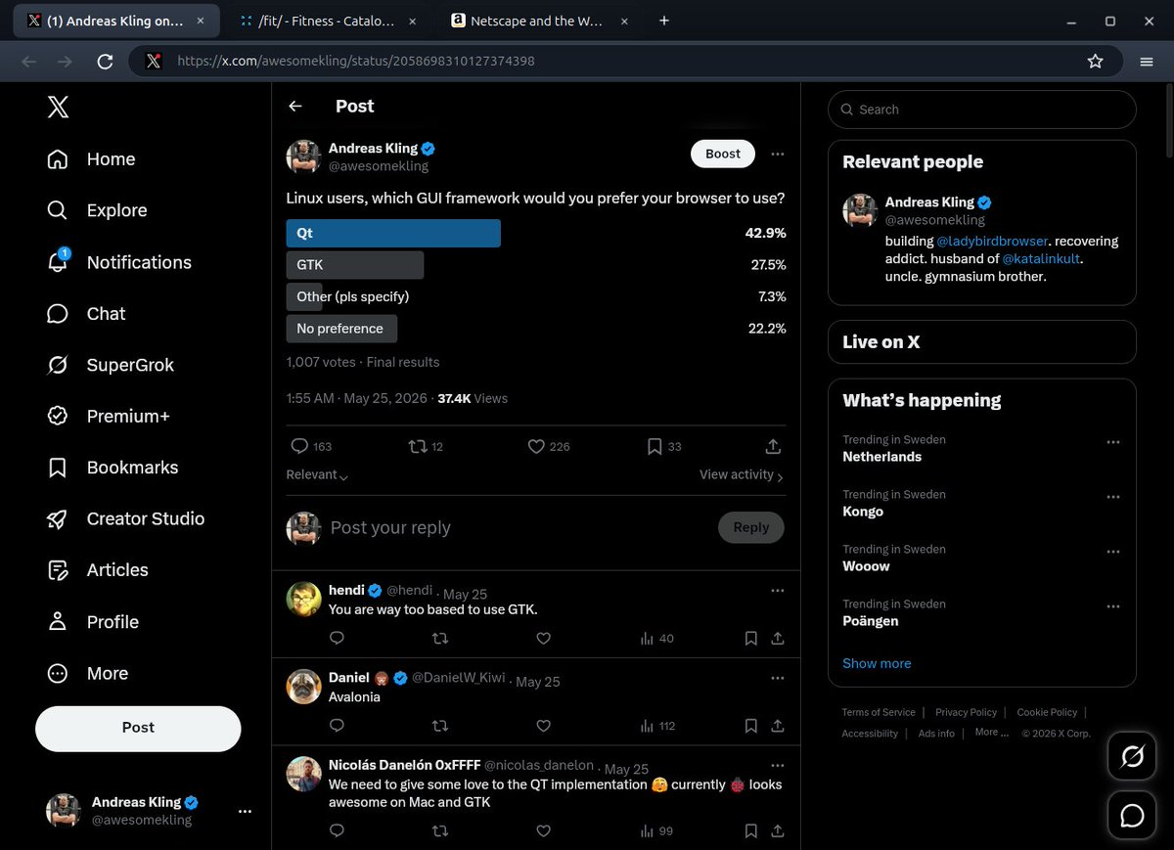
Task: Like Nicolás Danelón's reply
Action: [544, 831]
